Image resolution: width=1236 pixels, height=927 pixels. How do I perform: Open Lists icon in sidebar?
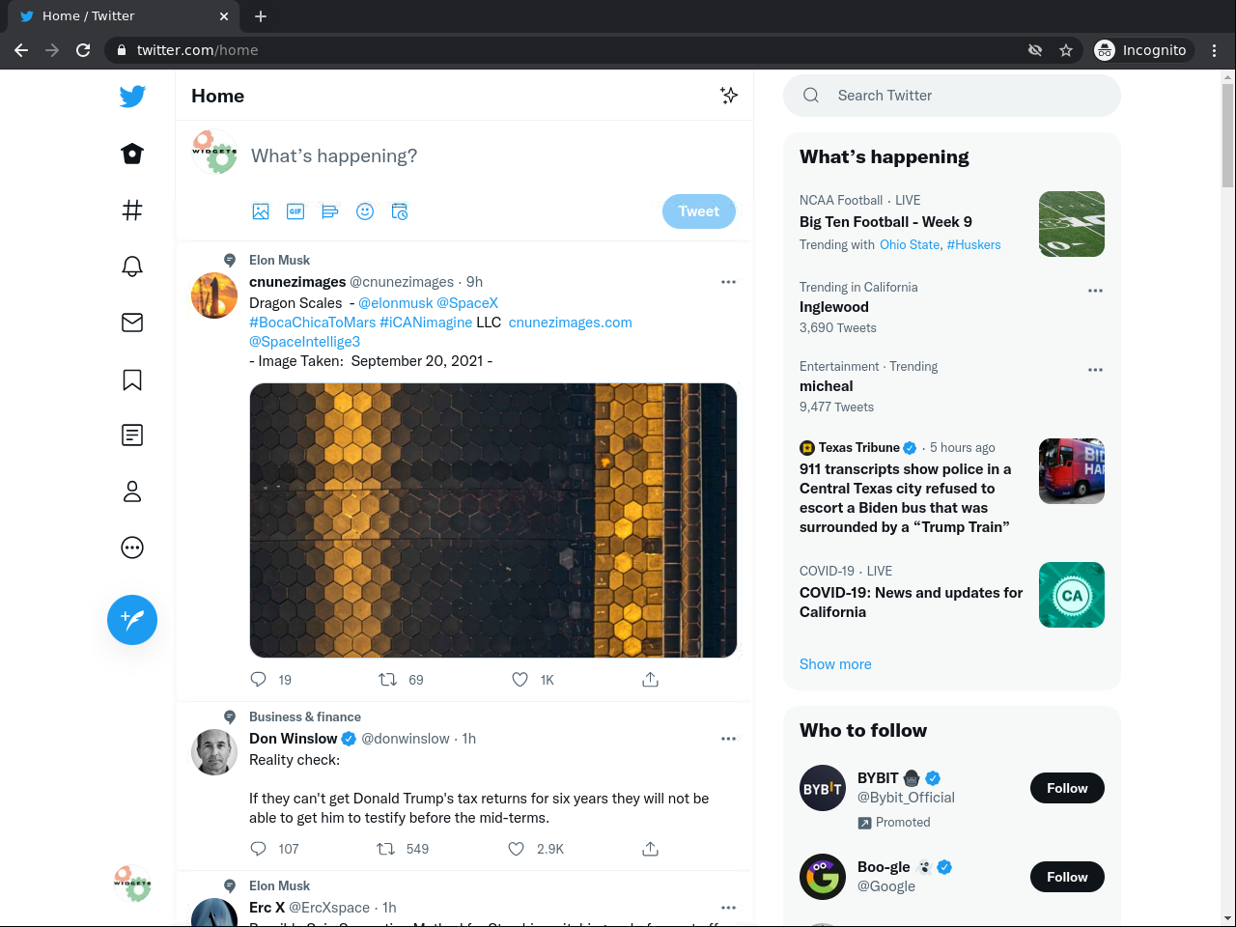132,435
